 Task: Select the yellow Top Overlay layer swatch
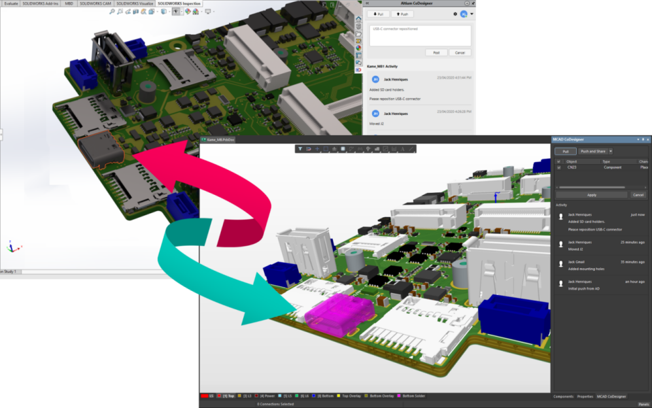click(339, 396)
